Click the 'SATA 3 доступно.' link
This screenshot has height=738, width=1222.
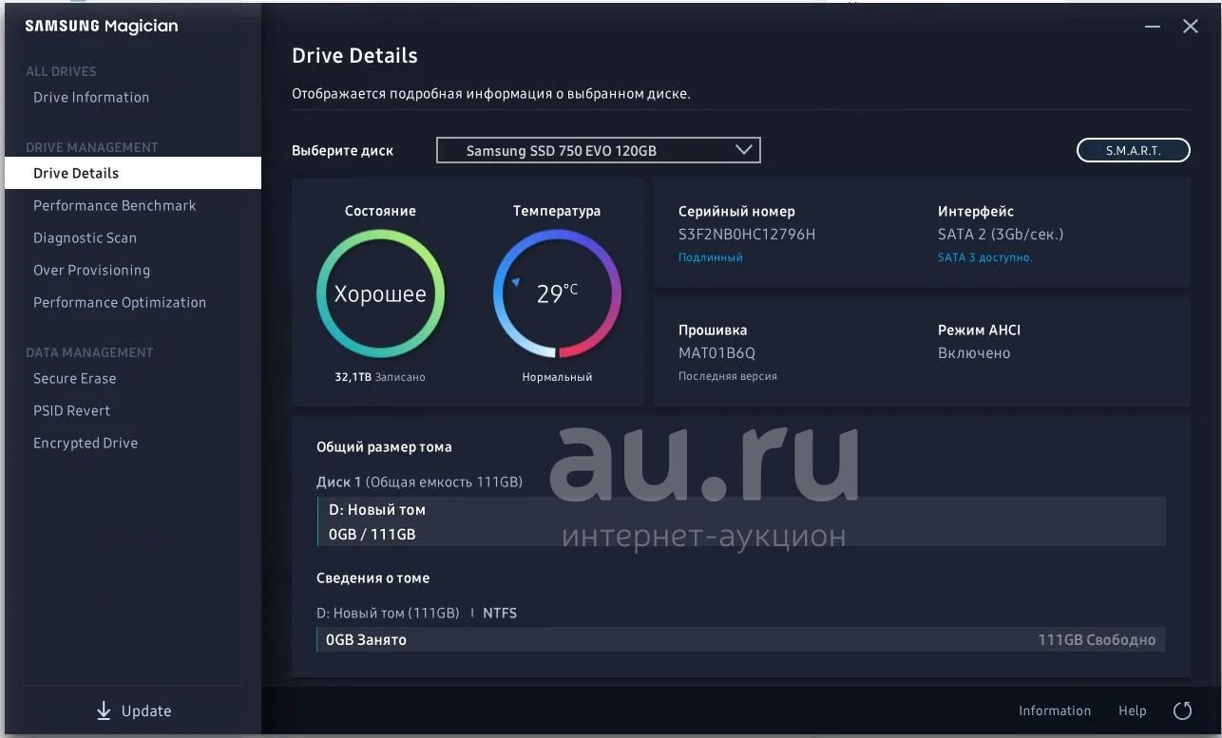point(985,257)
